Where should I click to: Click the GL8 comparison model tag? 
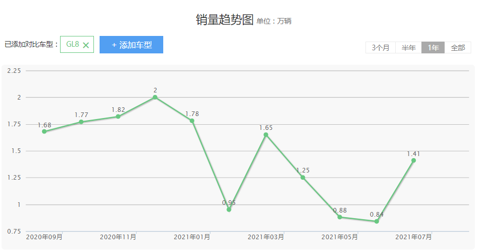click(77, 44)
